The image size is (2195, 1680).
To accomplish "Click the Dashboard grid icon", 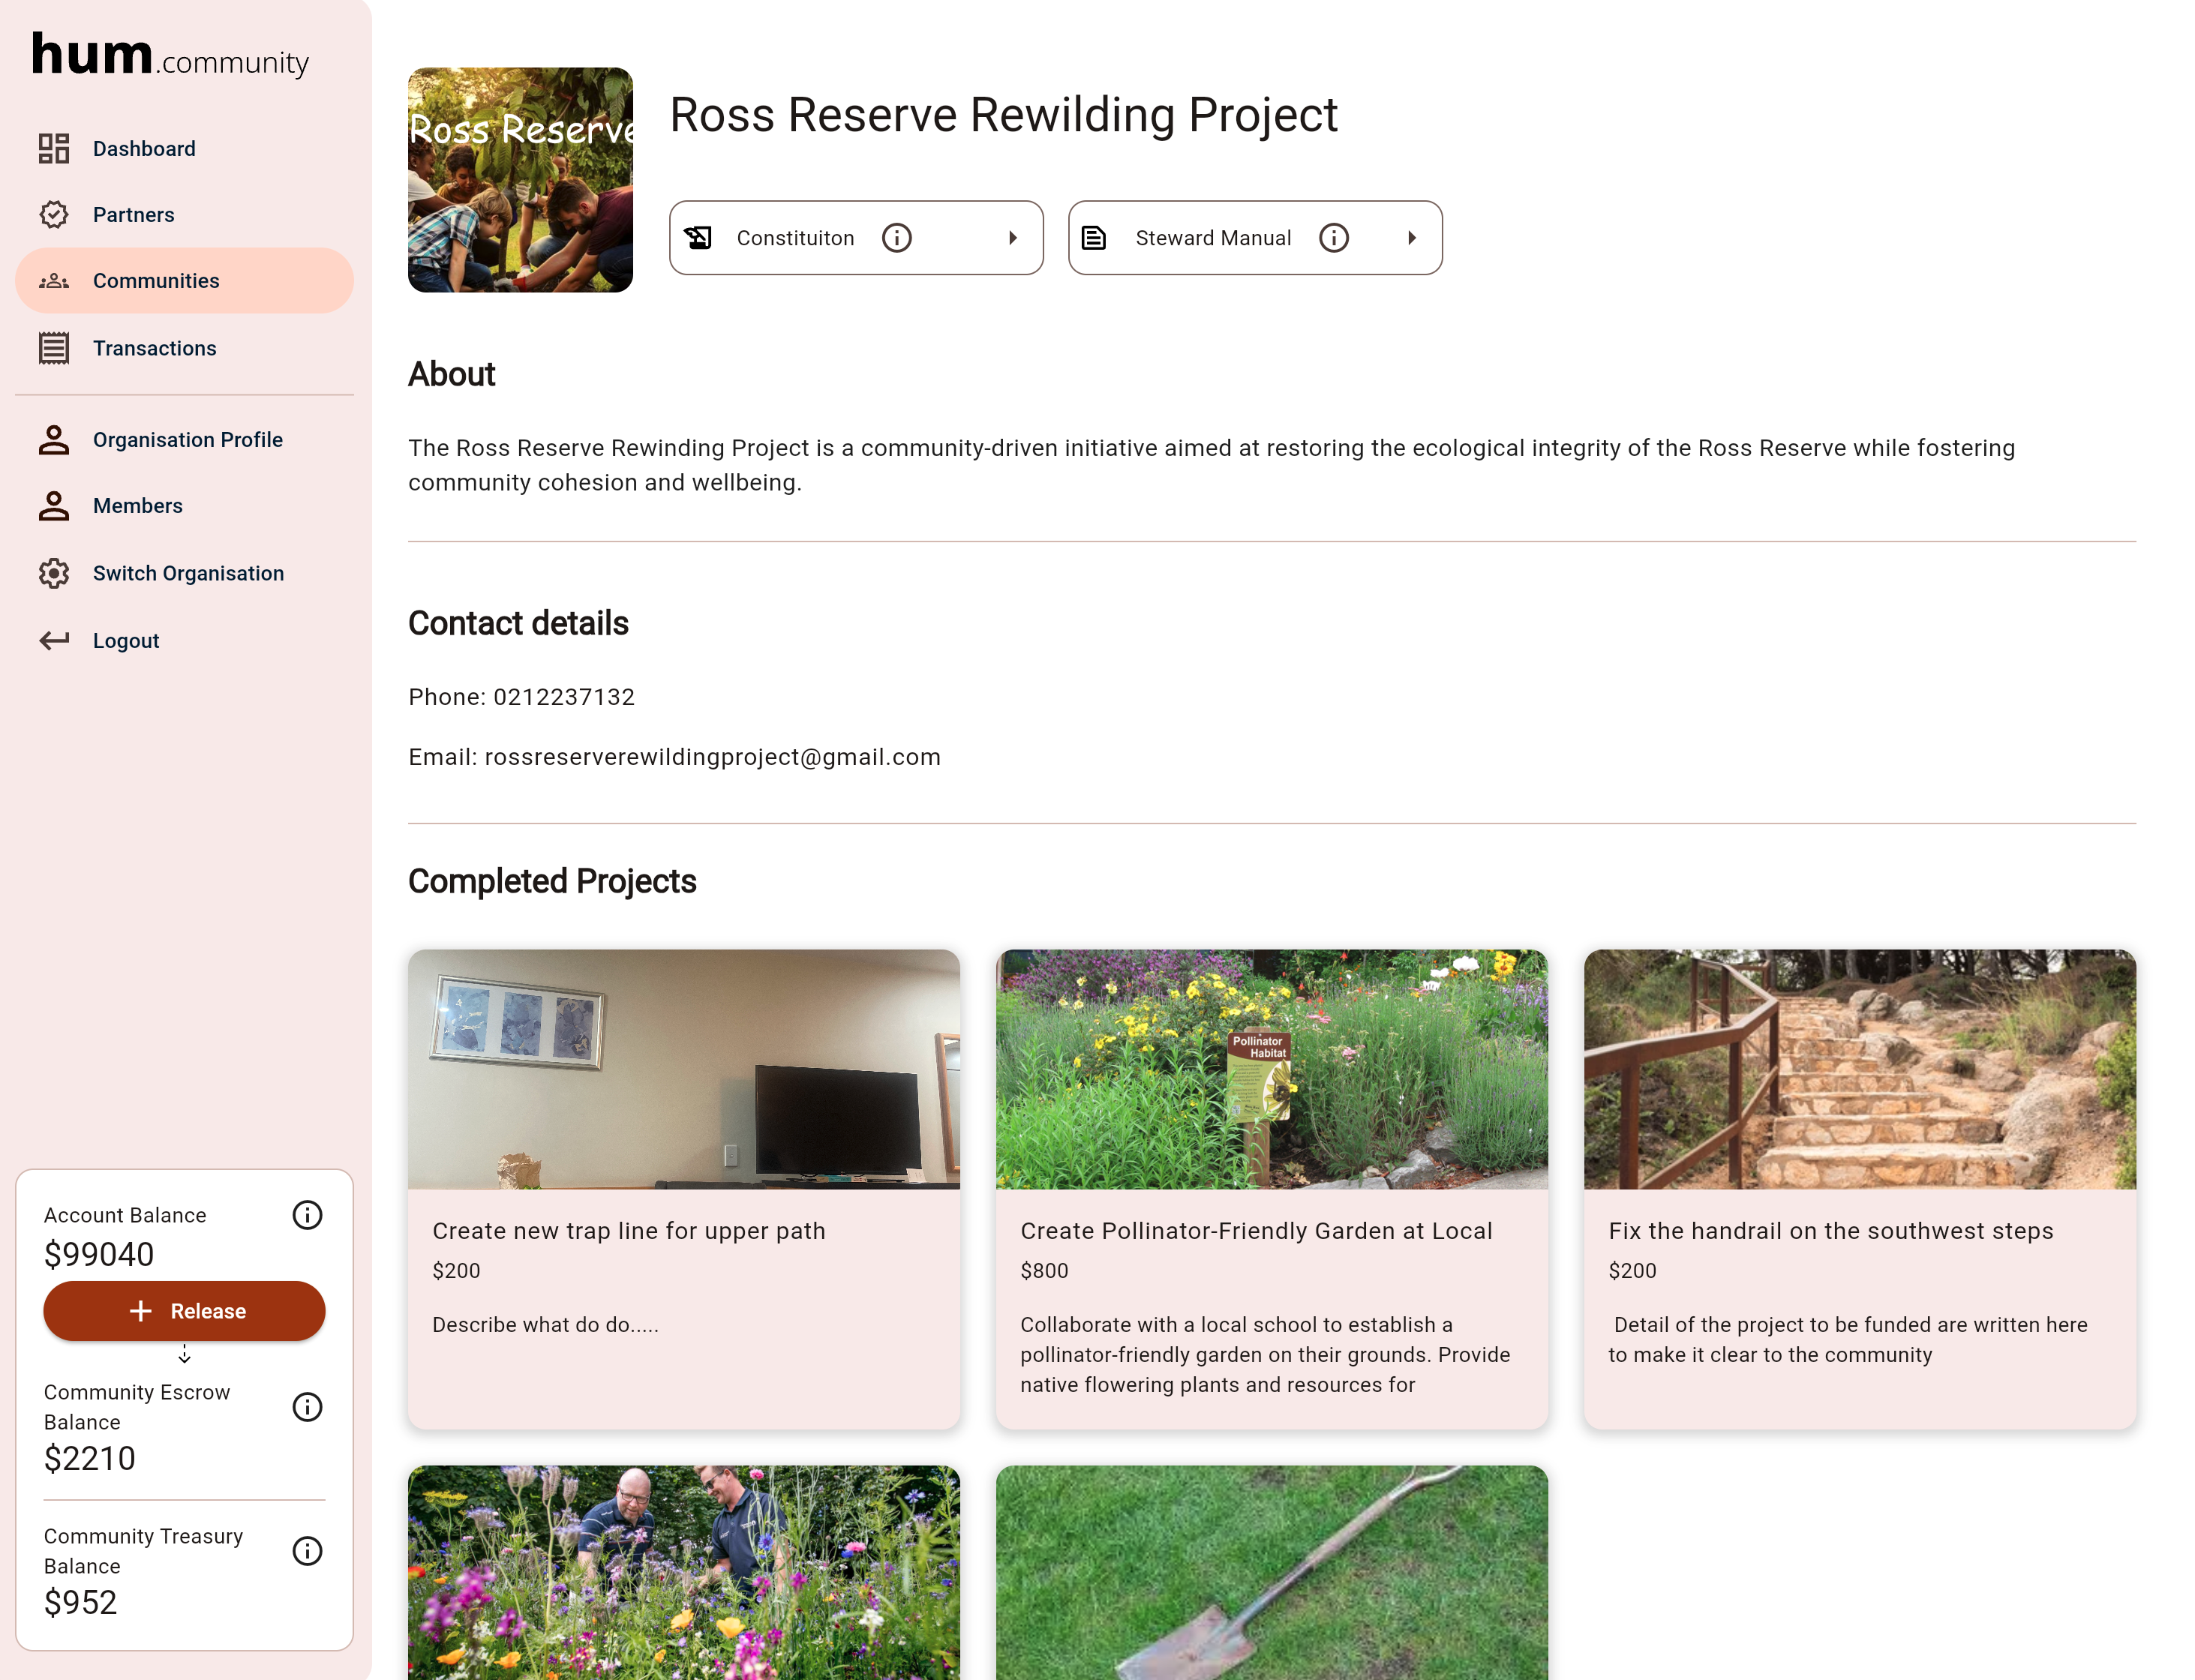I will tap(54, 149).
